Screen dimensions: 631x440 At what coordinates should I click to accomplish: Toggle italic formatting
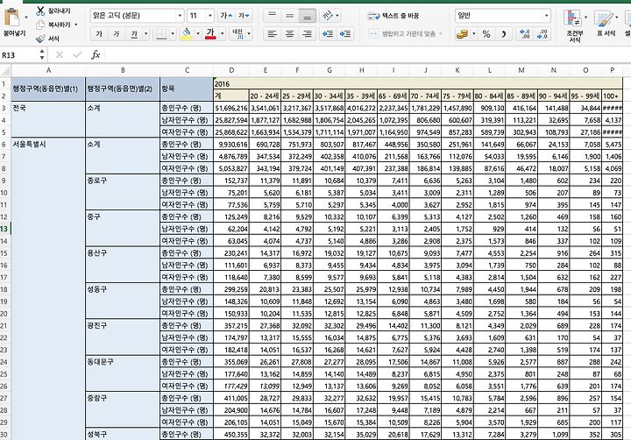(117, 34)
